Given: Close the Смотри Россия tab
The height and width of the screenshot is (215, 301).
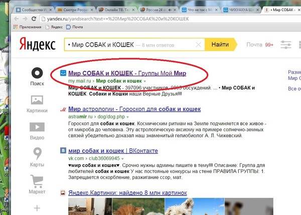Looking at the screenshot, I should click(92, 10).
